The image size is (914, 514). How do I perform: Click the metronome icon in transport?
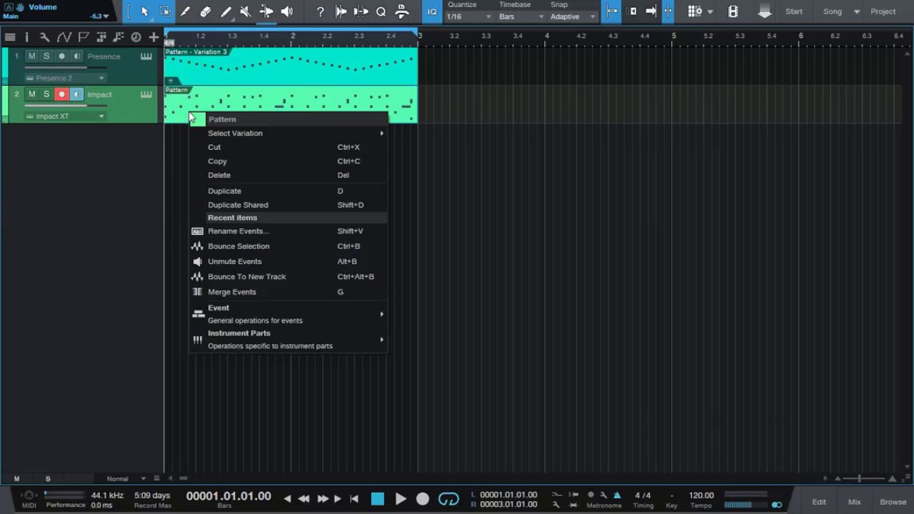click(x=617, y=495)
